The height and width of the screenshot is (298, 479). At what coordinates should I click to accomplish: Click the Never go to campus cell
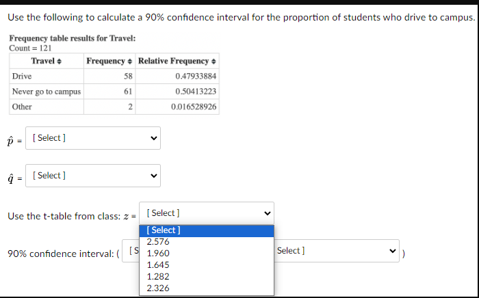46,92
